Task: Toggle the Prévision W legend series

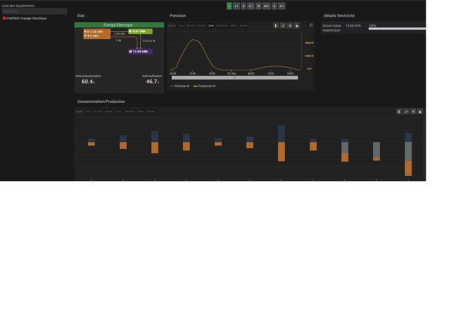Action: (180, 86)
